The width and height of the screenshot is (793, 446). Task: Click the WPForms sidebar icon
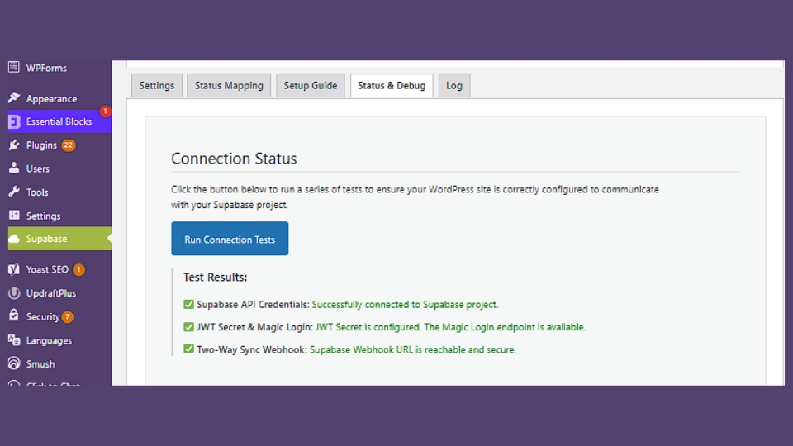pyautogui.click(x=14, y=67)
